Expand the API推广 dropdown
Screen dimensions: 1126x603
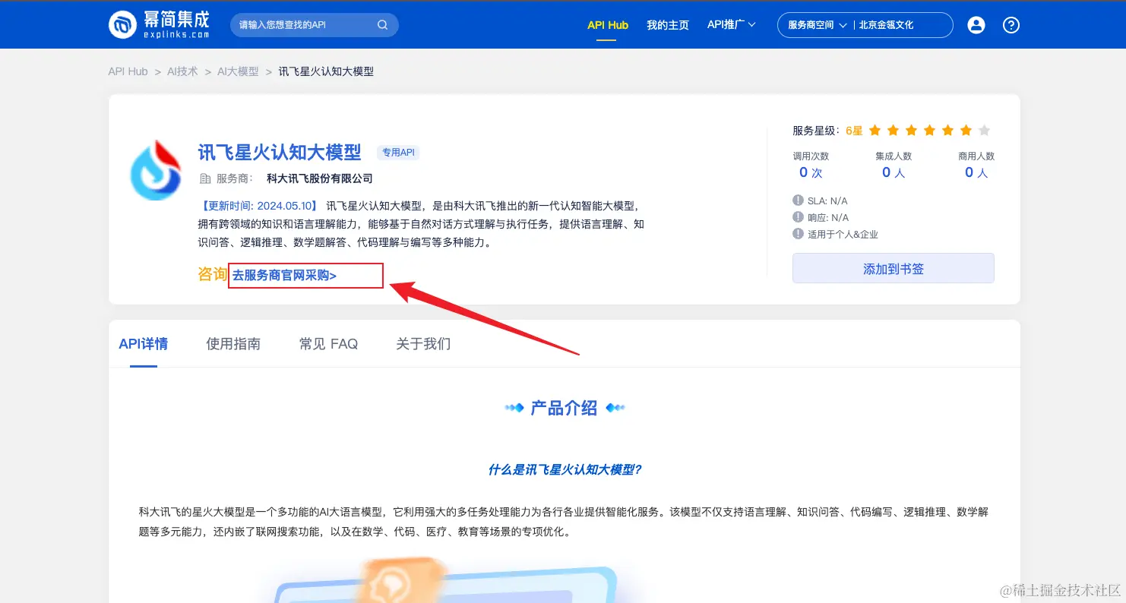pos(731,25)
